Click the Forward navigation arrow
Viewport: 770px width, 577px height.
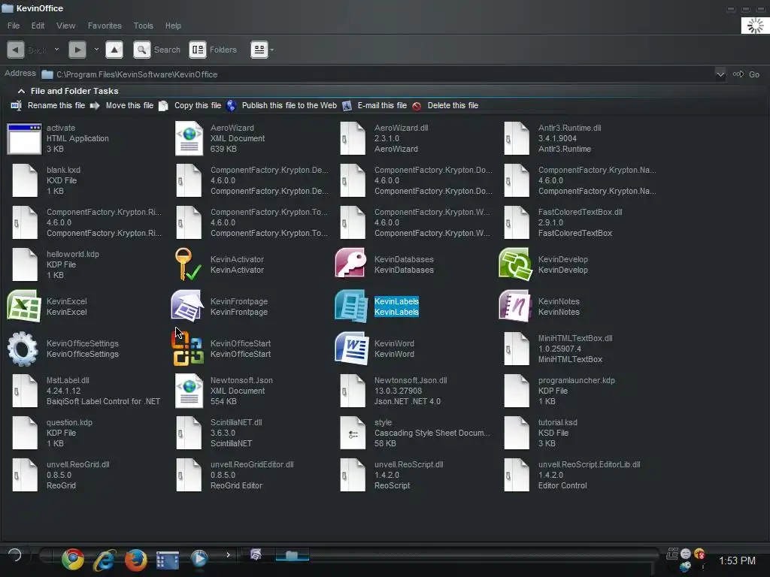77,50
